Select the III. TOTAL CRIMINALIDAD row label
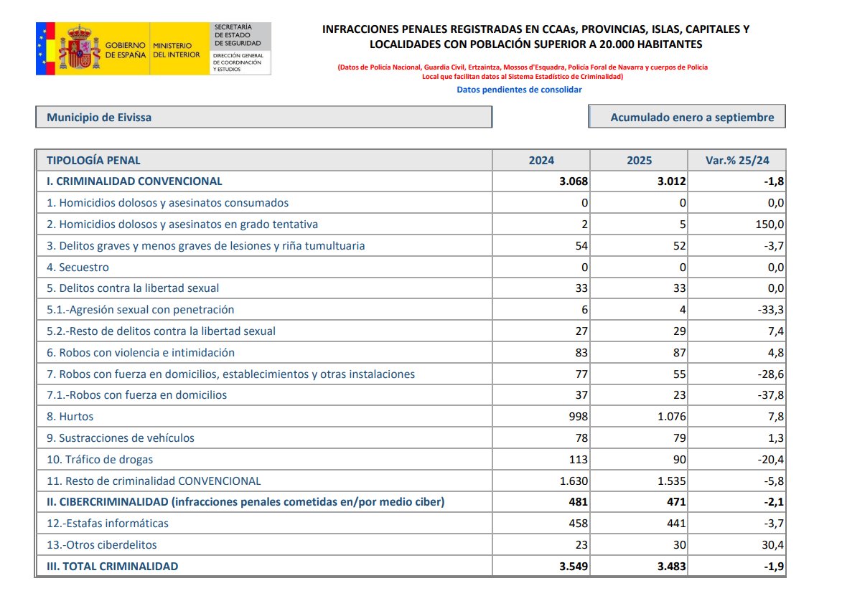The image size is (842, 596). coord(113,567)
